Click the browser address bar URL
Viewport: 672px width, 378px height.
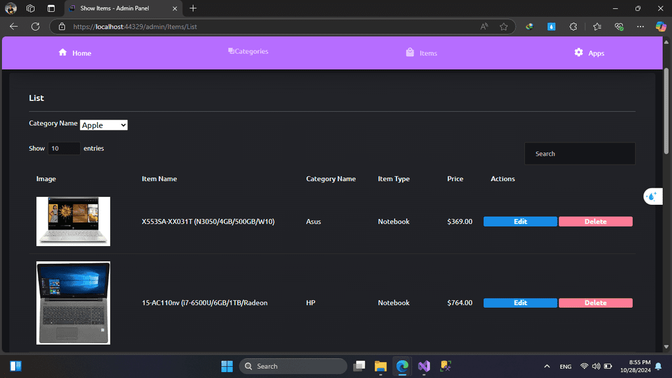[135, 26]
